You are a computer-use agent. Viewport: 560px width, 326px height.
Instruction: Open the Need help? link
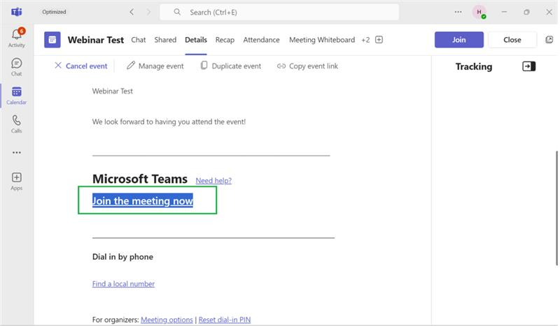coord(213,181)
